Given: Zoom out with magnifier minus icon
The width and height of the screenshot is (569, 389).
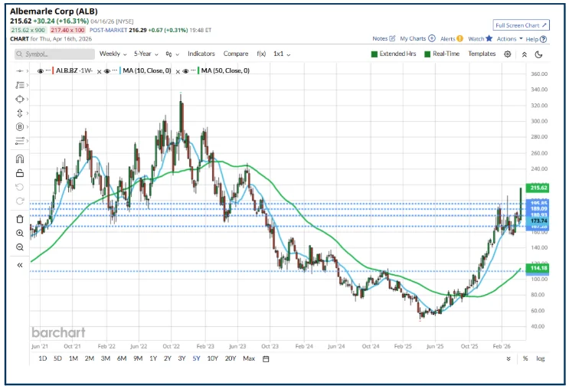Looking at the screenshot, I should tap(20, 247).
